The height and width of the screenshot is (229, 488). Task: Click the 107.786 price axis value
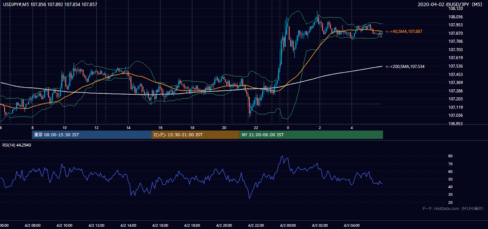point(456,41)
